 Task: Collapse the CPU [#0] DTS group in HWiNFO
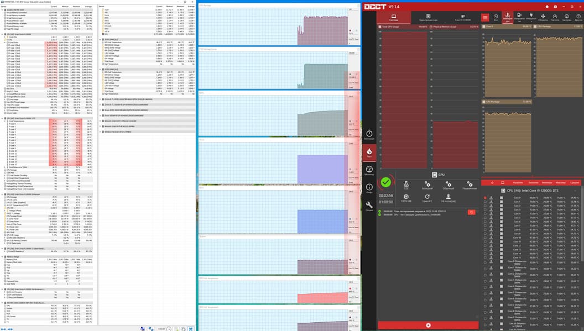2,118
